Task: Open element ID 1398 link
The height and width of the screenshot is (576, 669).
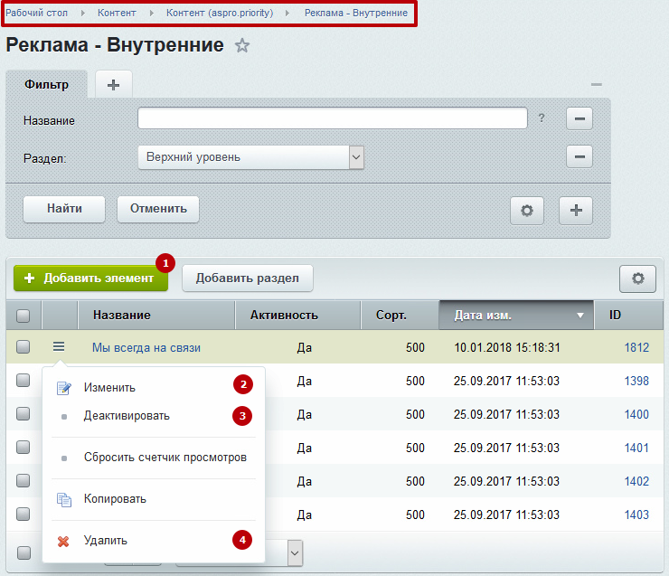Action: (636, 381)
